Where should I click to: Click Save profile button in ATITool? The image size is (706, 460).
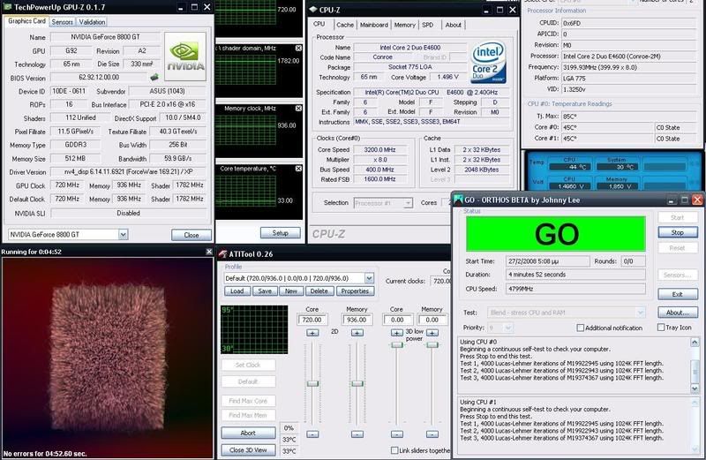tap(265, 291)
